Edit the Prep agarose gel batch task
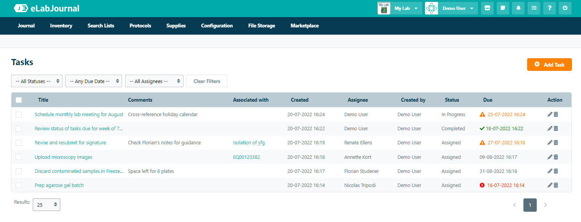The image size is (581, 222). (x=550, y=185)
